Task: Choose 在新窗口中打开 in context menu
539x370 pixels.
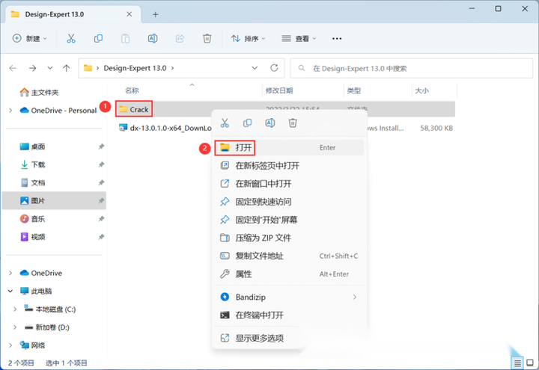Action: pos(289,184)
